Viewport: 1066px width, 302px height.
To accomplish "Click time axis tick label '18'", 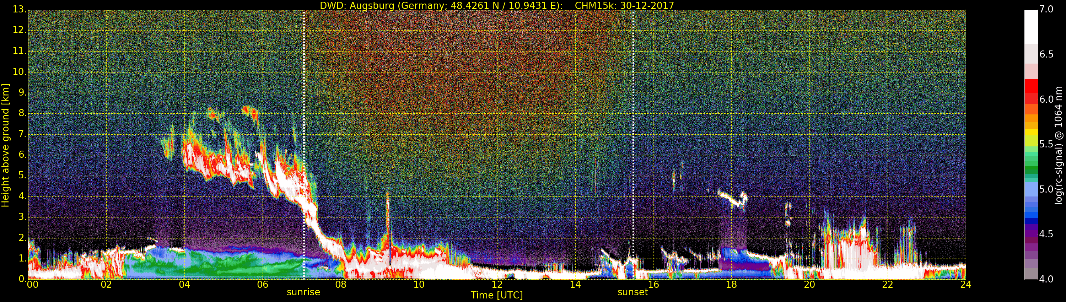I will (x=731, y=285).
